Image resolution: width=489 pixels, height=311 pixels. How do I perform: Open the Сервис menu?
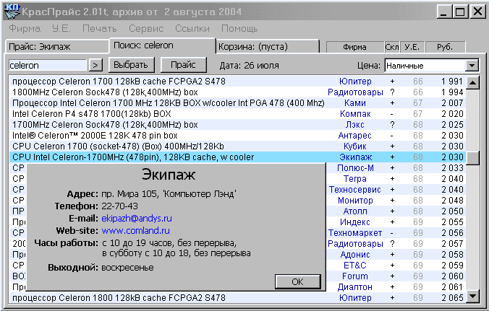click(145, 29)
